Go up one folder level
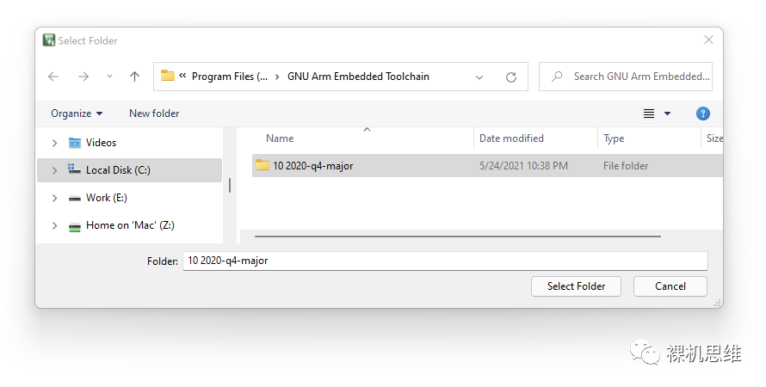Screen dimensions: 766x387 coord(134,77)
